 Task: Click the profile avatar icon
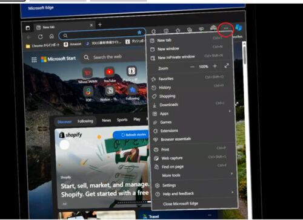point(213,28)
